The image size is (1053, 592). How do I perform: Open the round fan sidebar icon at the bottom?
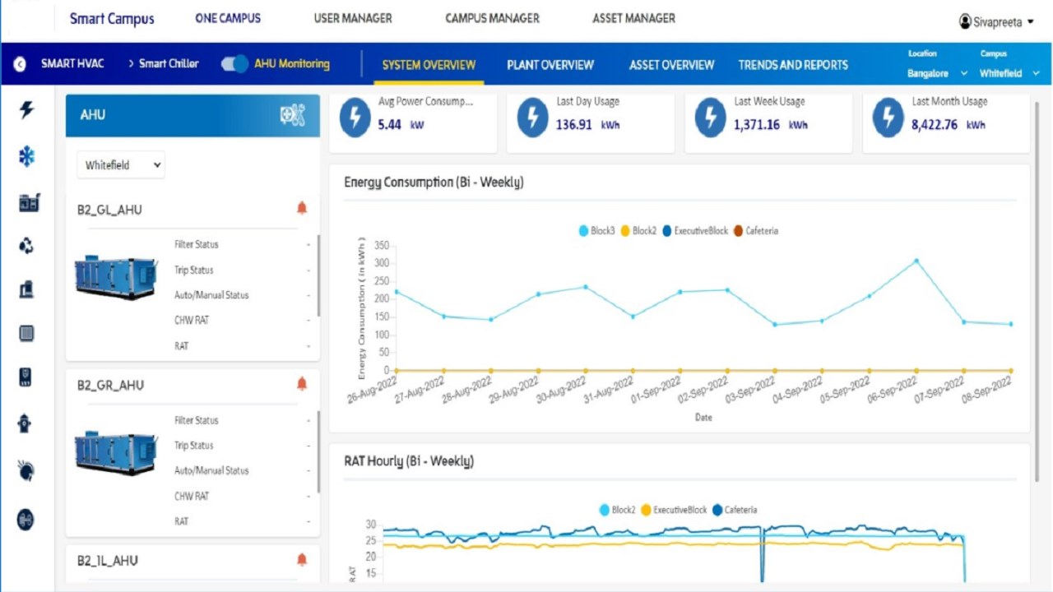click(x=26, y=519)
